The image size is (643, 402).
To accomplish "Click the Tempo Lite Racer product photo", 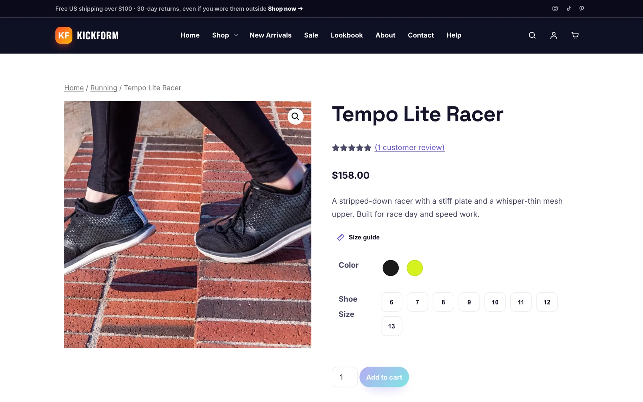I will point(188,224).
